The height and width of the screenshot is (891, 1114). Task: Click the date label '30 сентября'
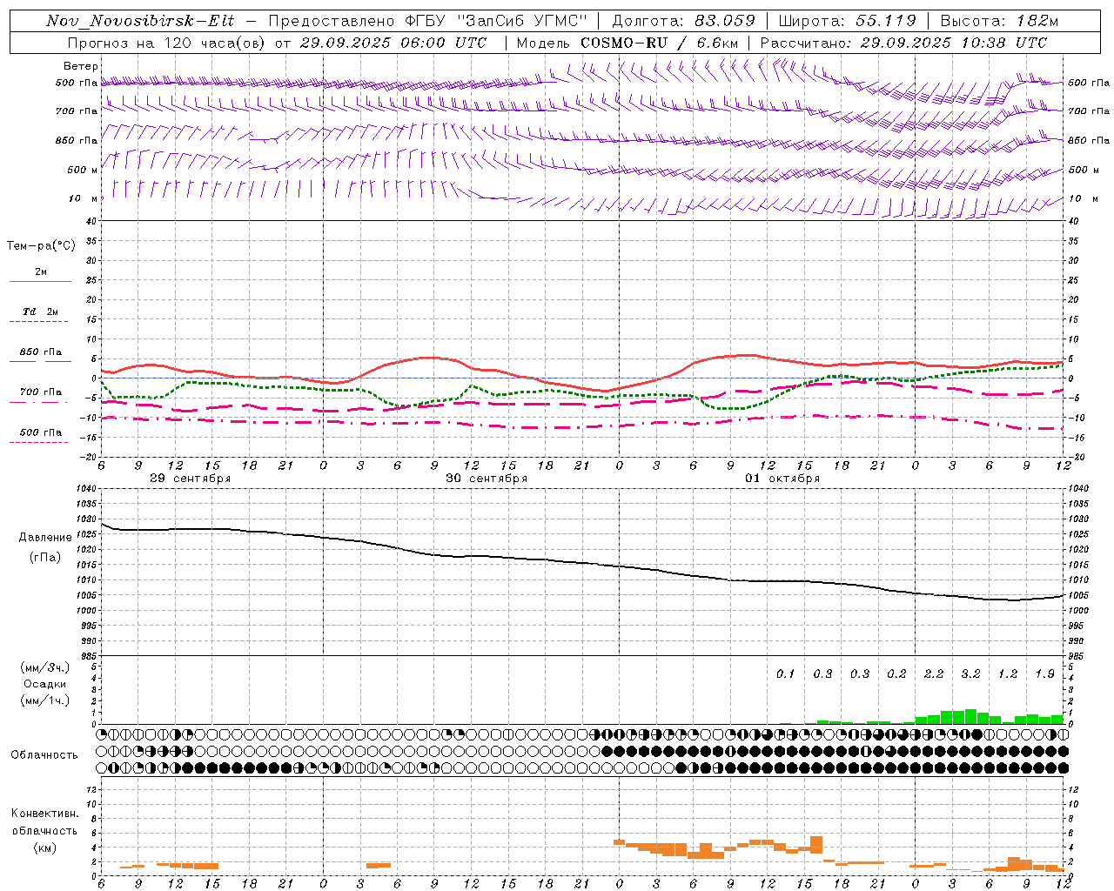click(487, 479)
